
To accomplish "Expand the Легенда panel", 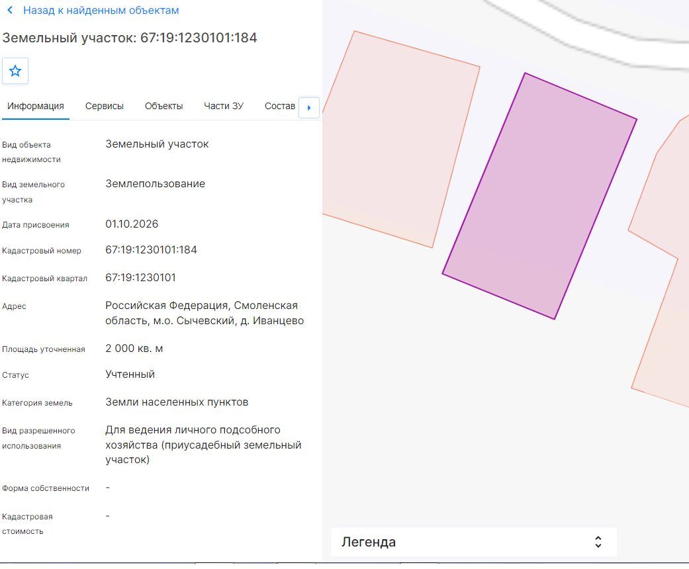I will pyautogui.click(x=474, y=542).
